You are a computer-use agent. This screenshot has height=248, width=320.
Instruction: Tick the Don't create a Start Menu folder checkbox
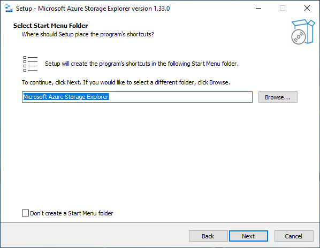(25, 213)
